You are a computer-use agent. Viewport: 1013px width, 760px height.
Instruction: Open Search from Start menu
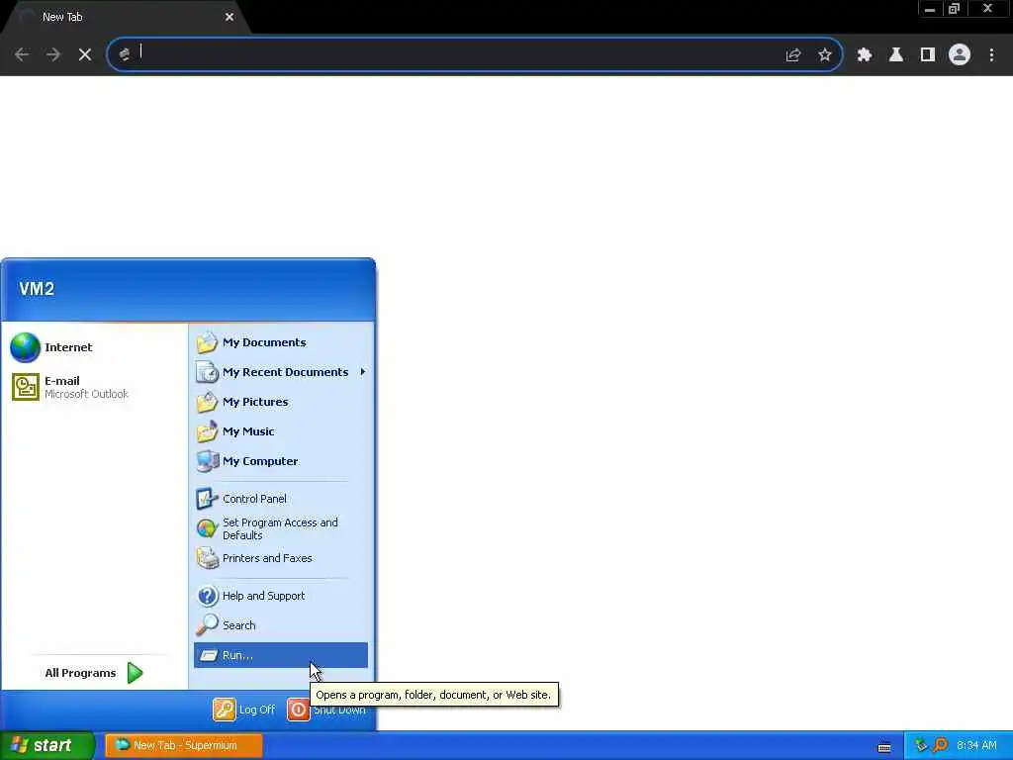click(281, 625)
